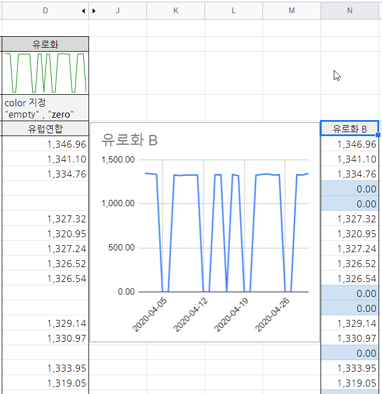Select cell 1,341.10 in column D
Image resolution: width=382 pixels, height=394 pixels.
[x=45, y=159]
